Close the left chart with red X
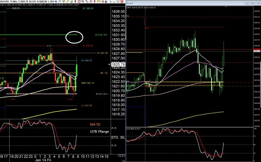 tap(122, 1)
